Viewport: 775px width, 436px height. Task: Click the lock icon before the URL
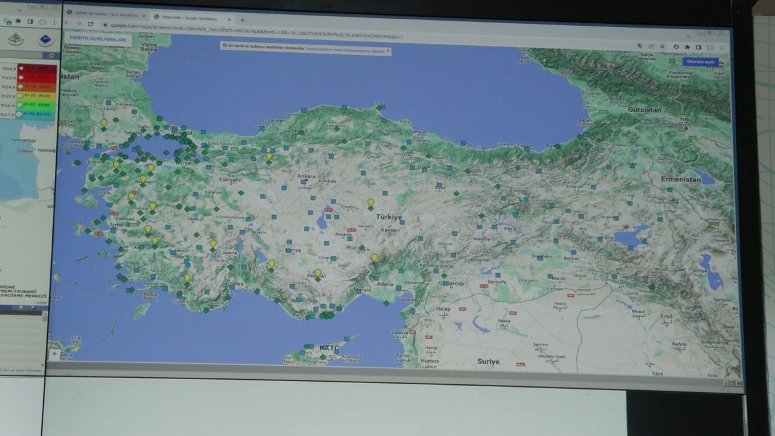(x=105, y=25)
